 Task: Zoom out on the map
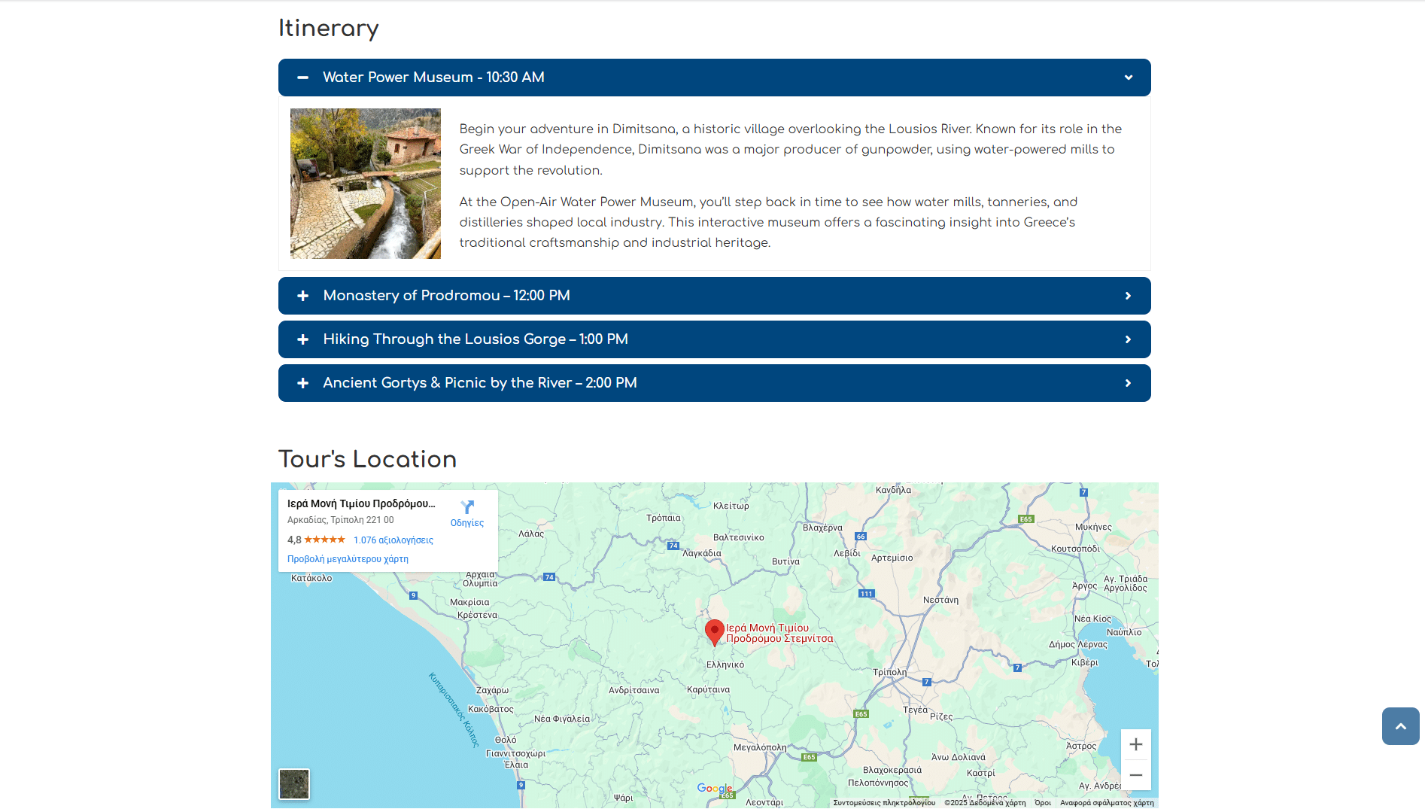click(1135, 775)
